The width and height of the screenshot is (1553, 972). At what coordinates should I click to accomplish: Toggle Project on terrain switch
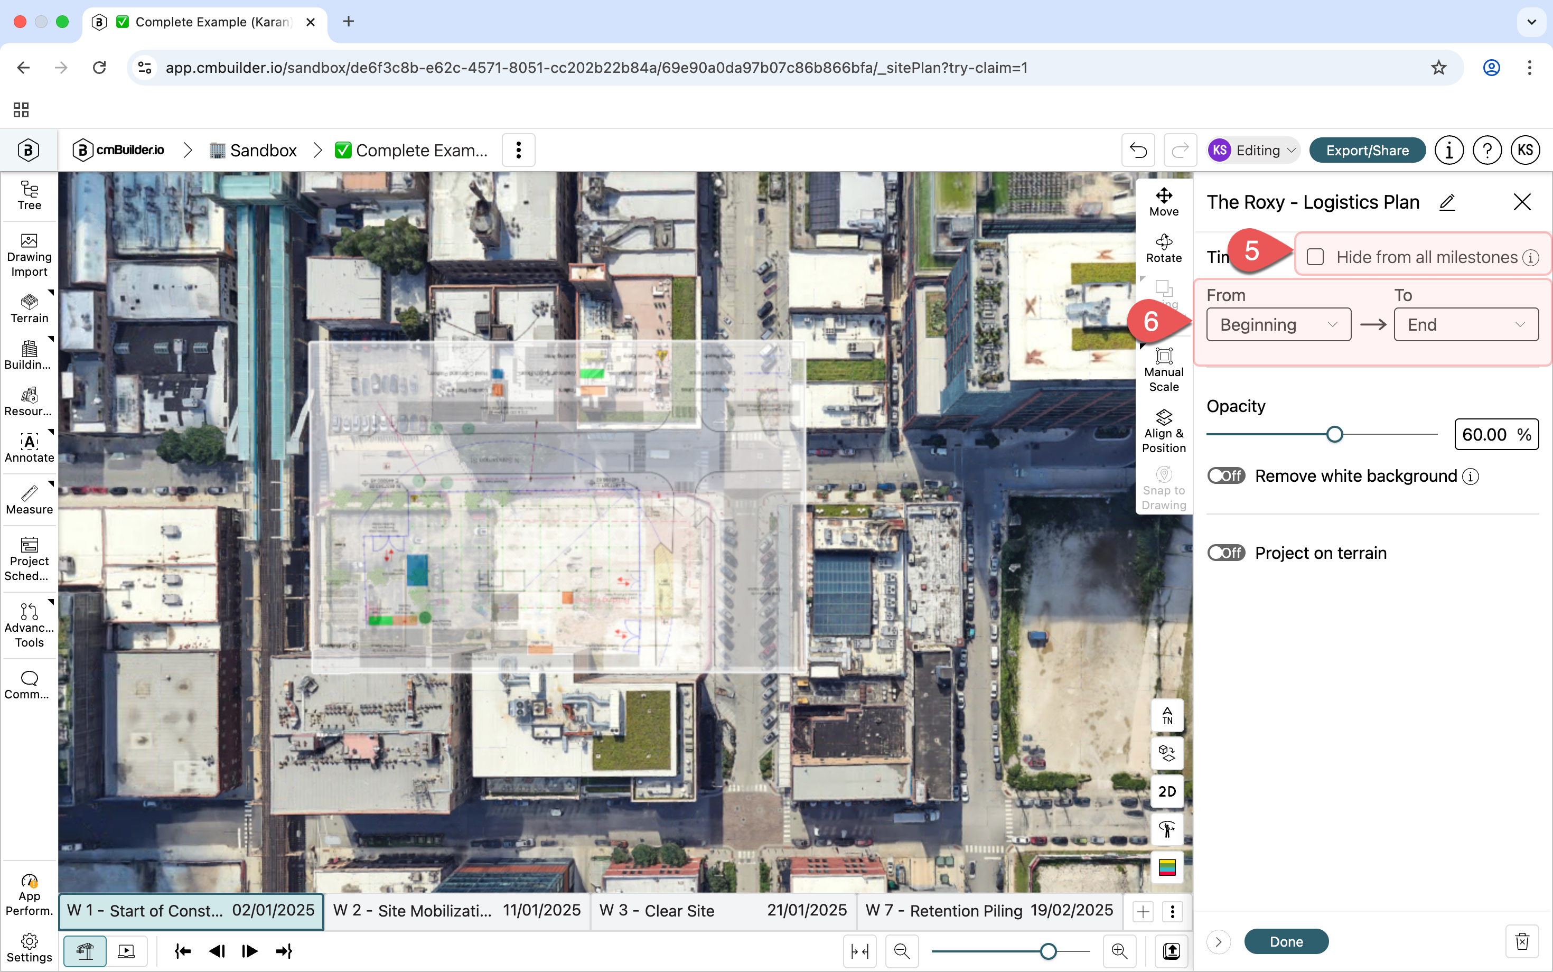coord(1226,553)
